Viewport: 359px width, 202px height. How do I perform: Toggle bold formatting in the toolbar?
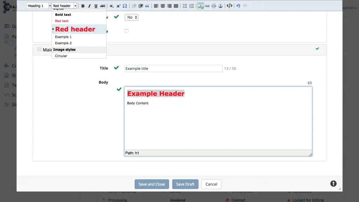(83, 6)
